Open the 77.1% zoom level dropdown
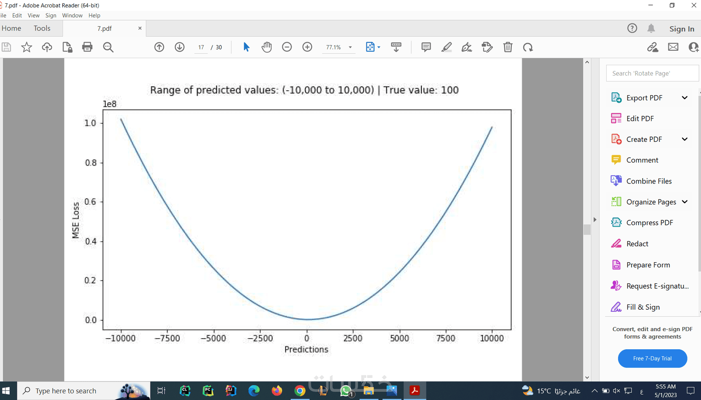Image resolution: width=701 pixels, height=400 pixels. pos(350,47)
